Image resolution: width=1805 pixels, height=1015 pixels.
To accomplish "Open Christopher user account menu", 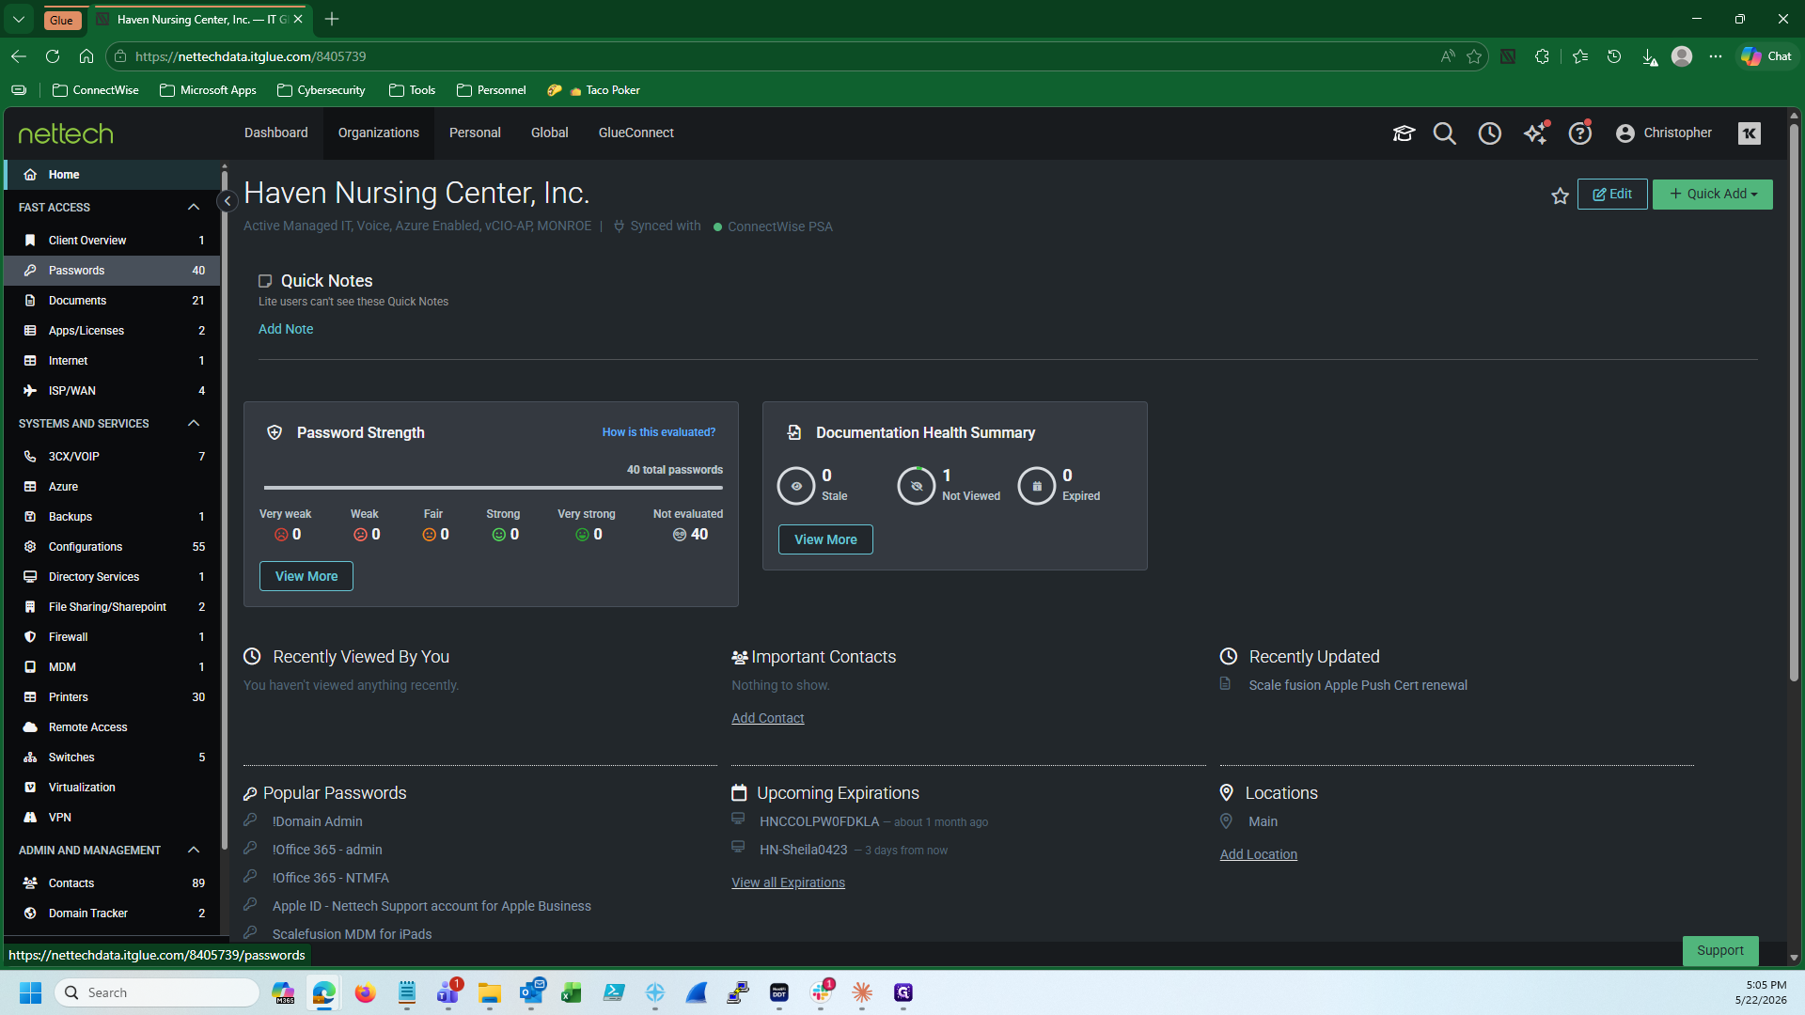I will pos(1664,133).
